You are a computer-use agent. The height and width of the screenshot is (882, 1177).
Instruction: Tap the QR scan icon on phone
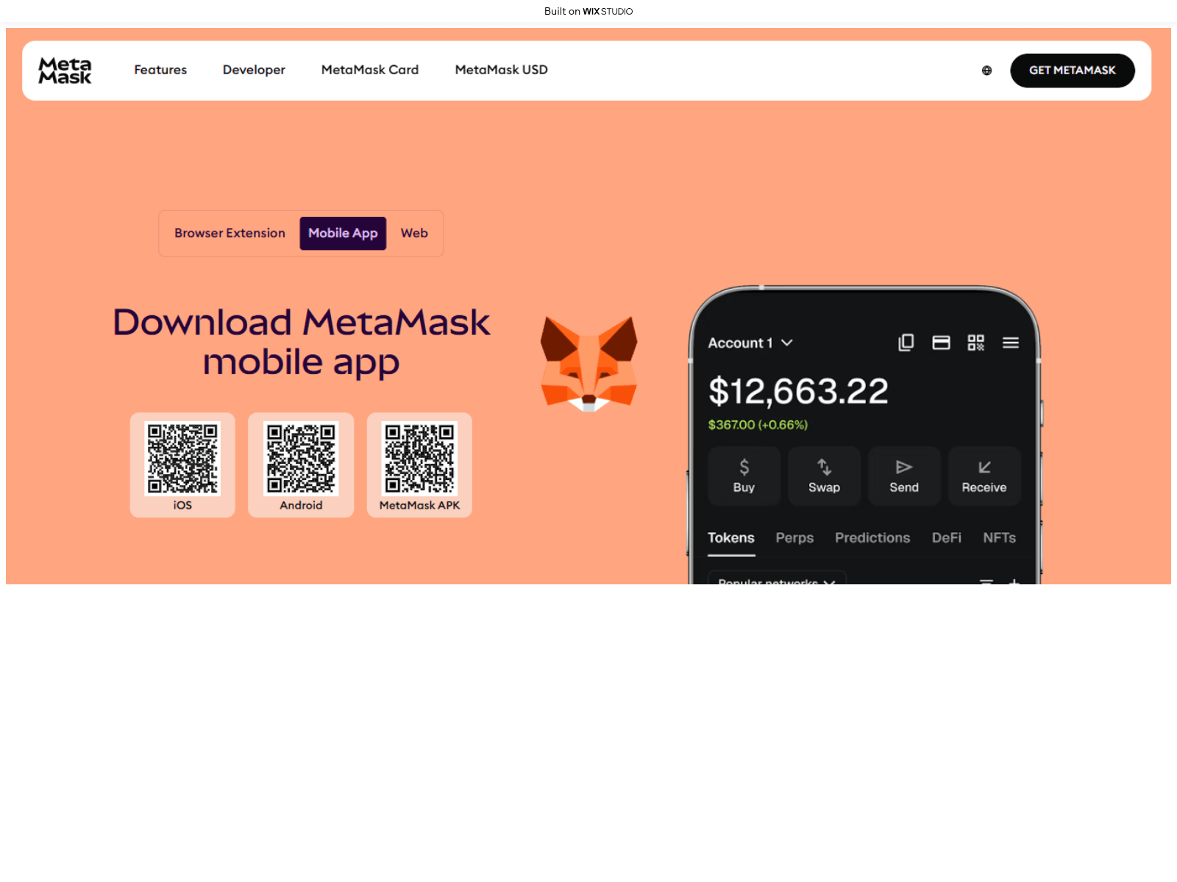click(x=975, y=343)
